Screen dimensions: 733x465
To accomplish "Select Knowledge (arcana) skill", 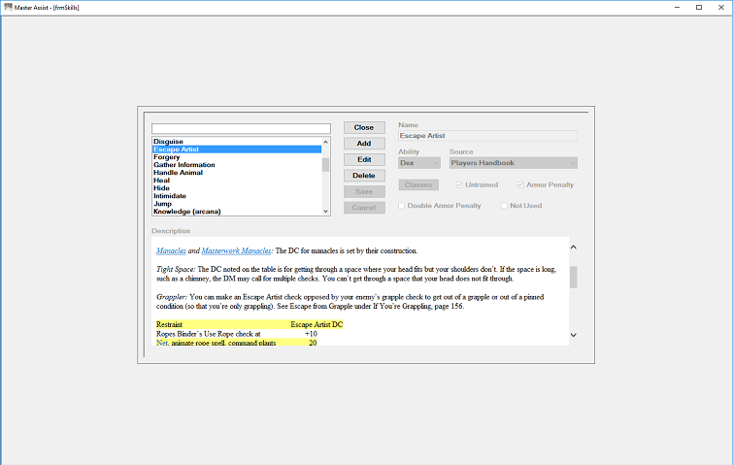I will (x=237, y=212).
